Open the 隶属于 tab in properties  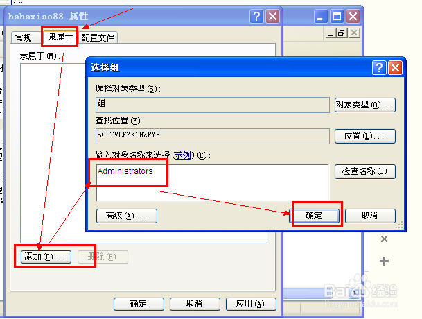(60, 36)
